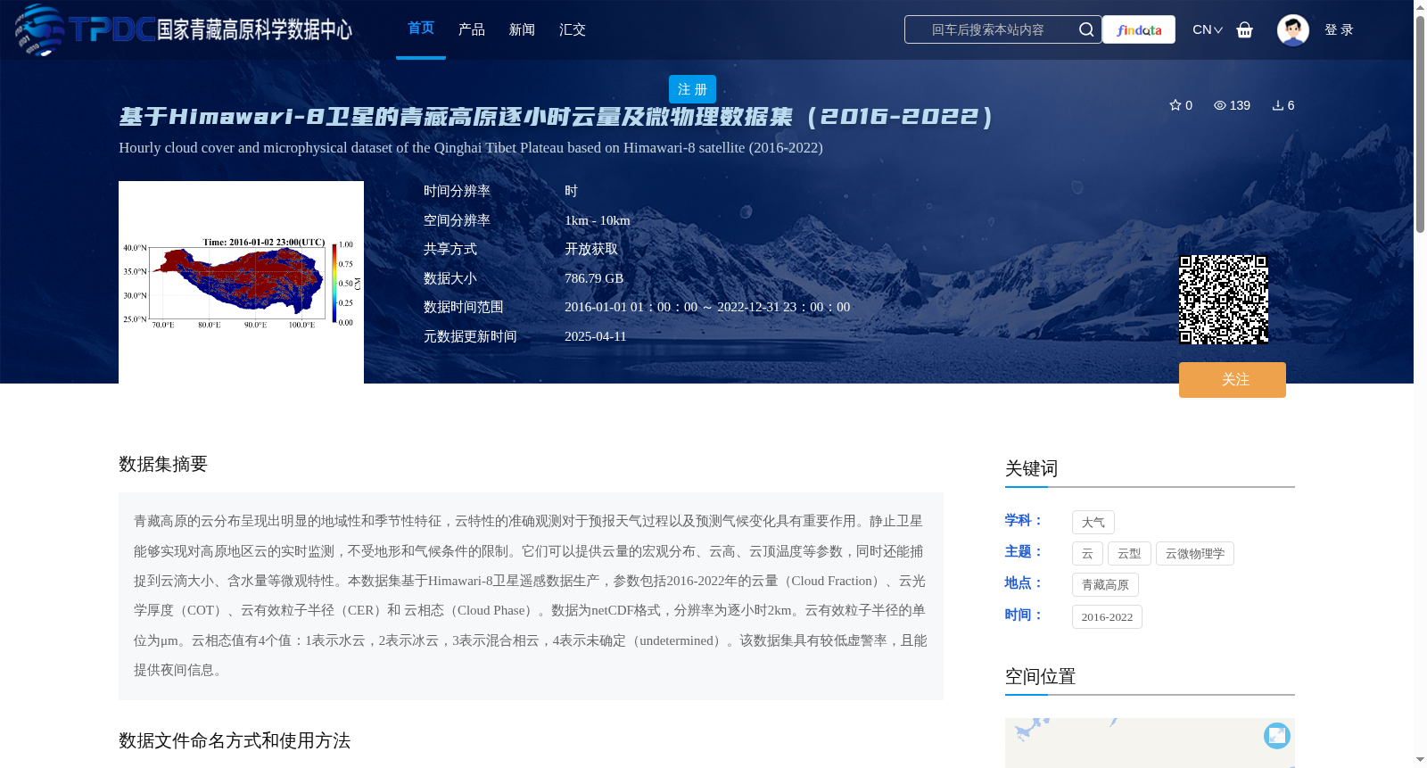This screenshot has height=768, width=1427.
Task: Select the 云微物理学 theme tag
Action: (x=1195, y=554)
